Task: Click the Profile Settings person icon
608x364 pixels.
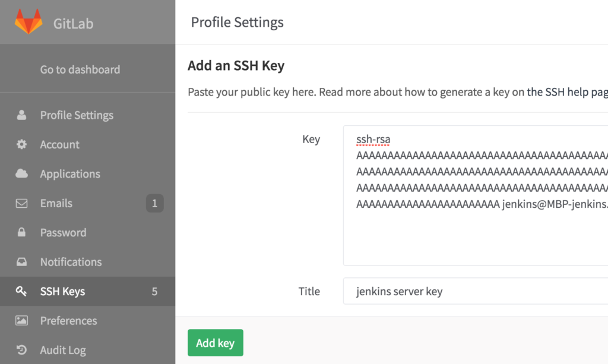Action: 22,115
